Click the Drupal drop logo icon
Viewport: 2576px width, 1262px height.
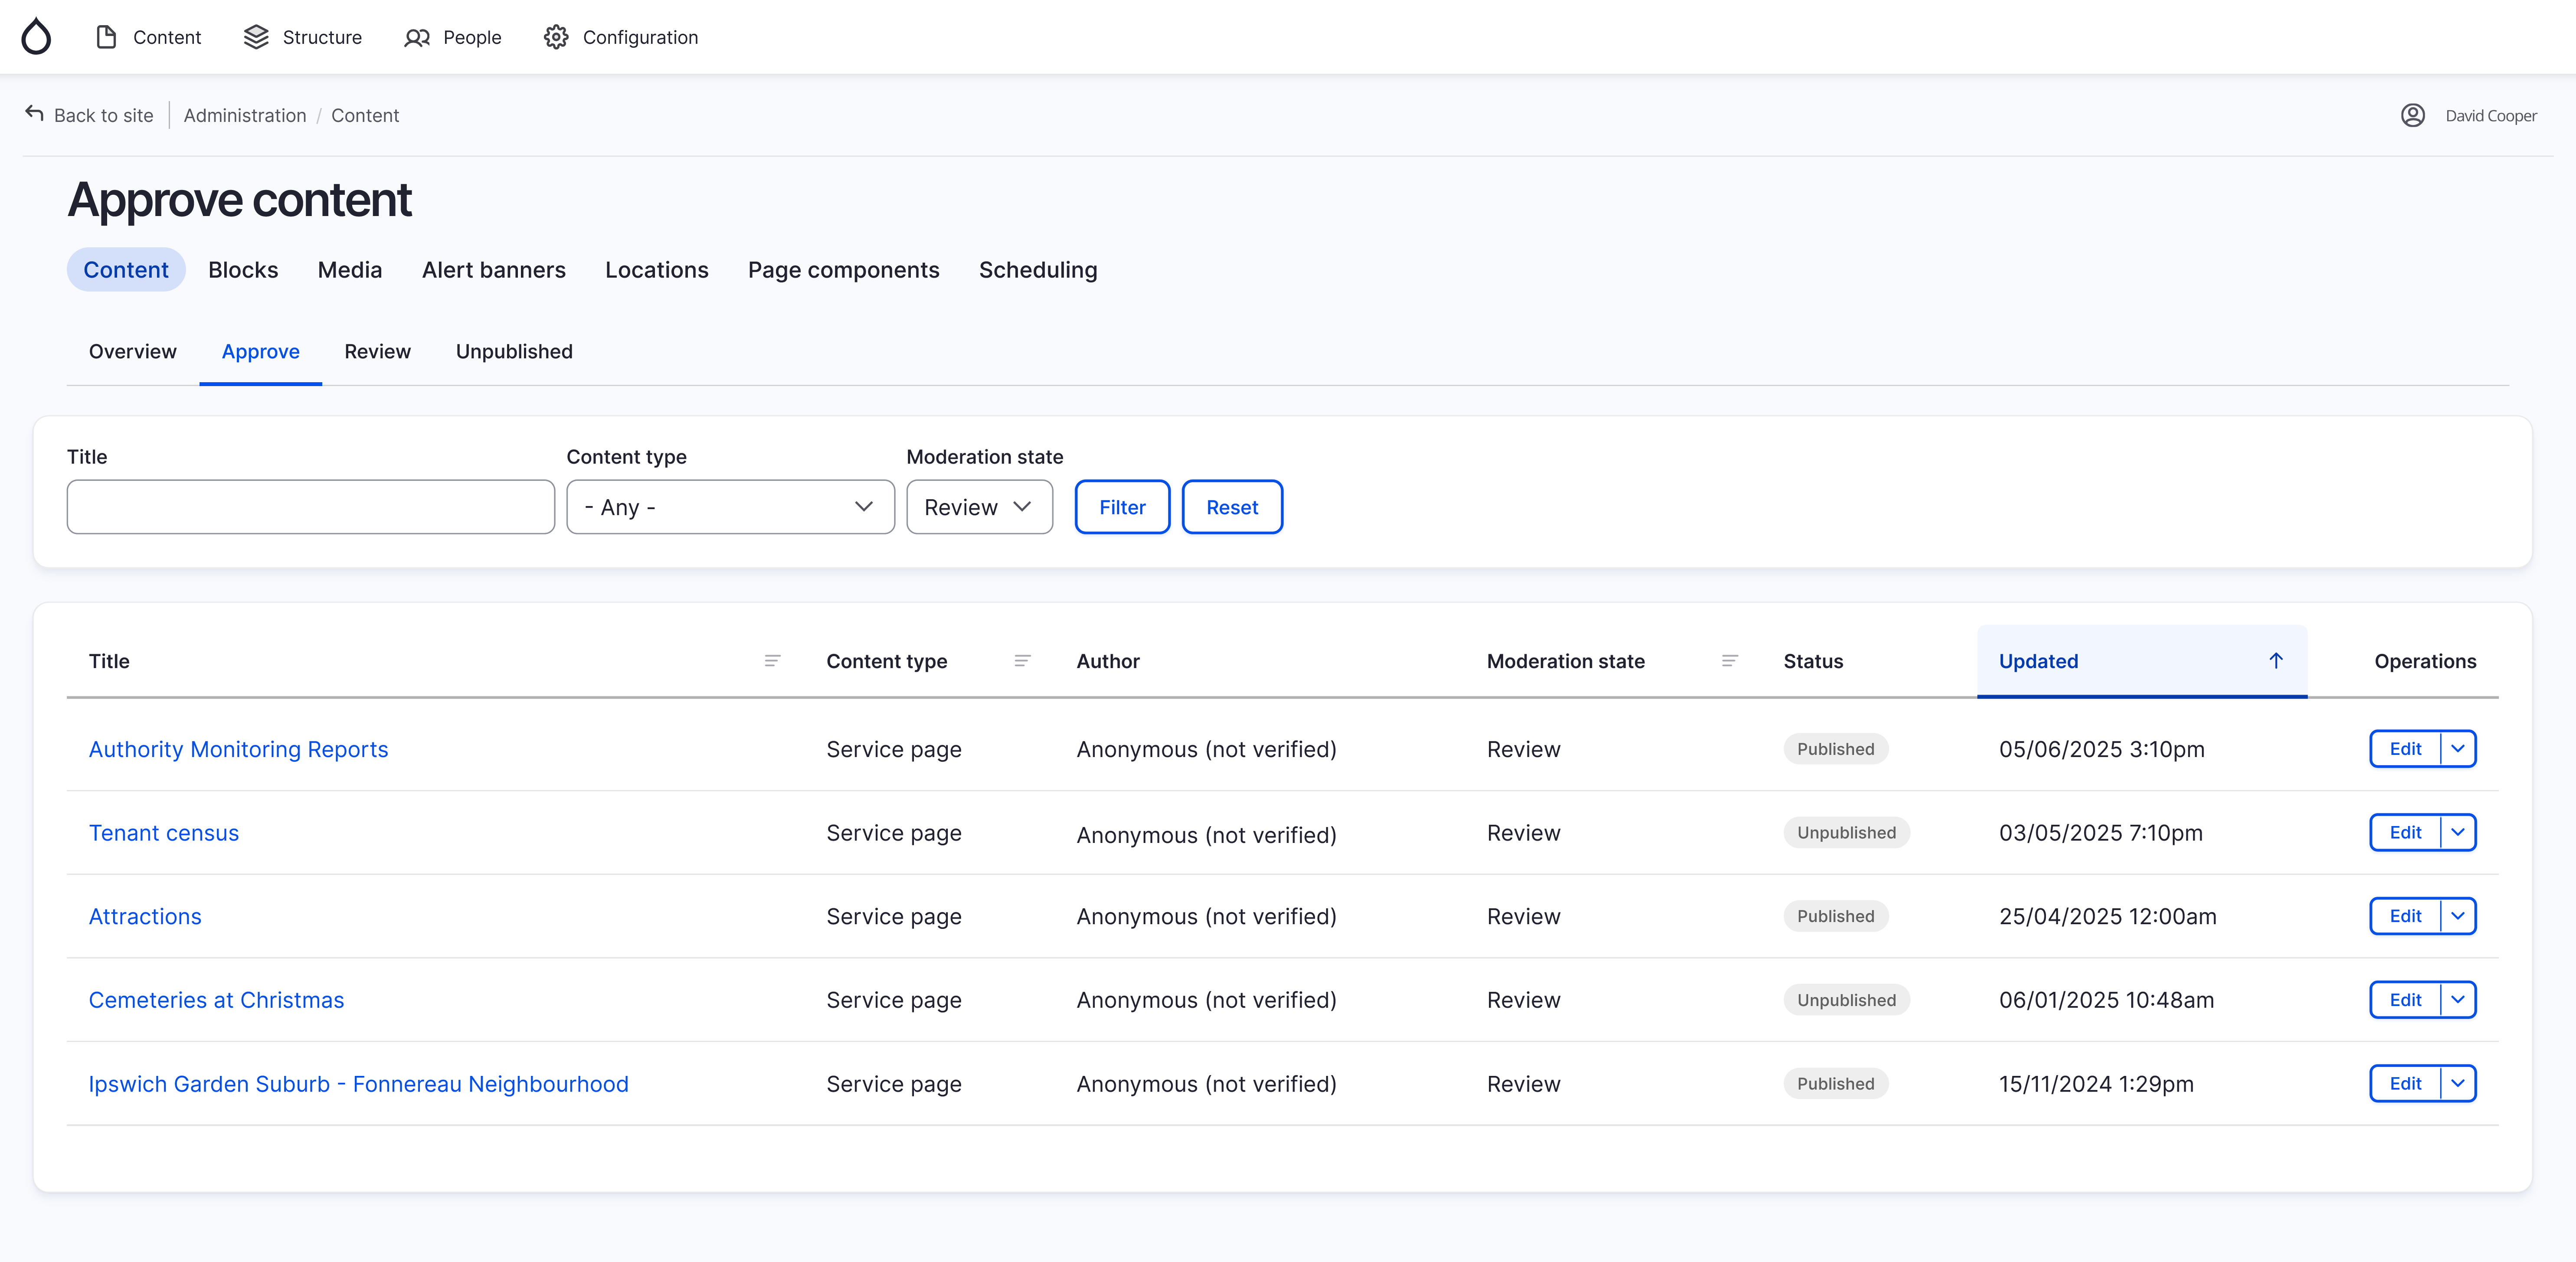[36, 36]
